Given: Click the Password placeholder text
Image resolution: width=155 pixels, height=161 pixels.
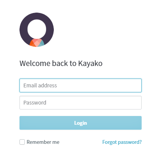Looking at the screenshot, I should coord(35,103).
